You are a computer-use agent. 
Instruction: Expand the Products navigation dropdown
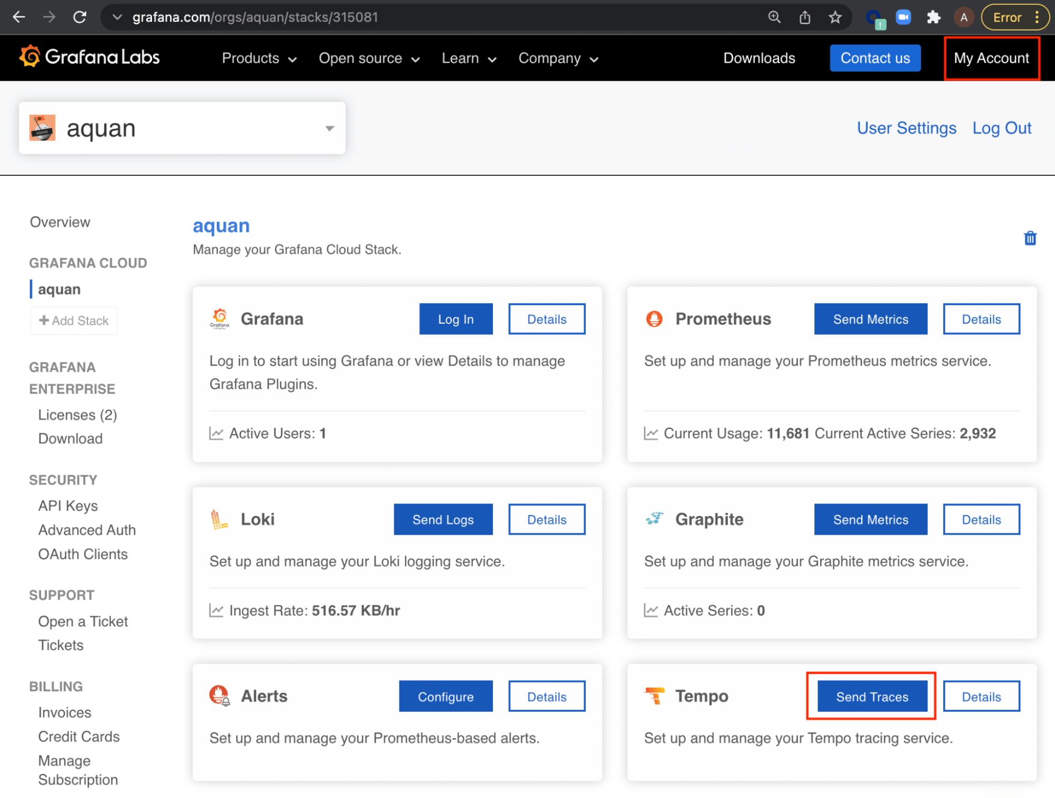[x=259, y=58]
